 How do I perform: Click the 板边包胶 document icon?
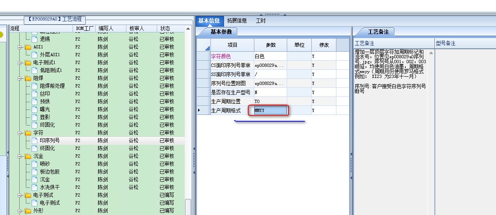tap(34, 172)
